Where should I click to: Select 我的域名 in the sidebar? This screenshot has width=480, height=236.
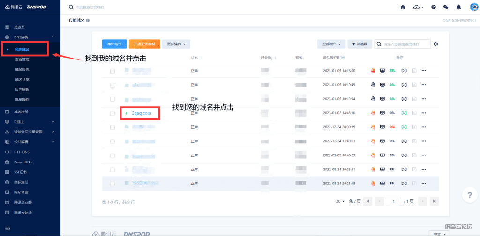[x=22, y=49]
